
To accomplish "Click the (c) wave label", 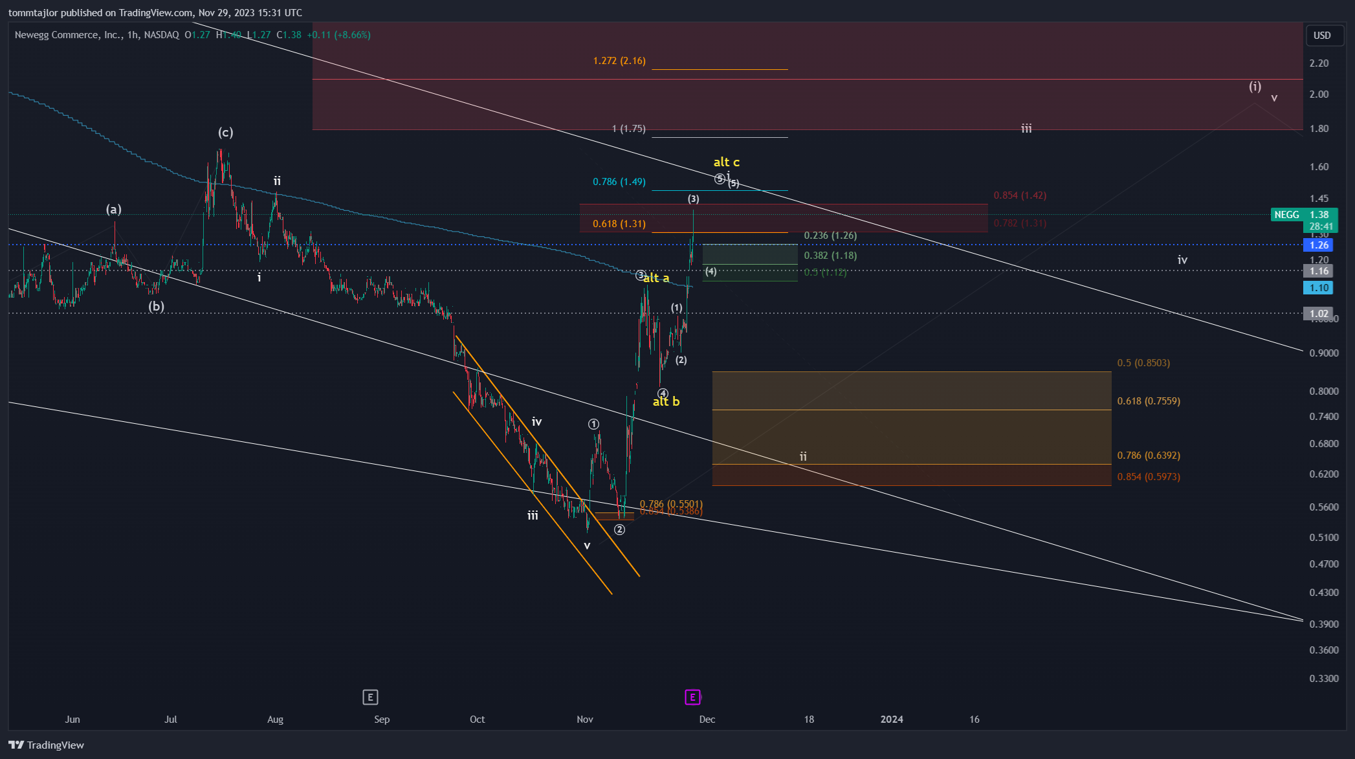I will [225, 133].
